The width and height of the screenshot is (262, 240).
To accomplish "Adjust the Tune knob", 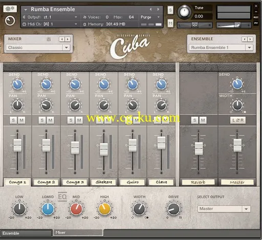I will 184,12.
